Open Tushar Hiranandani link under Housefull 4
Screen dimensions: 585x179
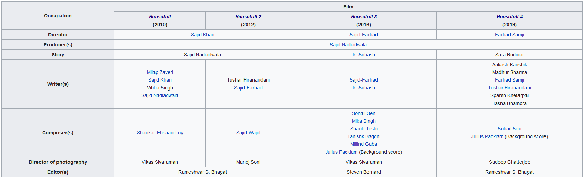(509, 88)
